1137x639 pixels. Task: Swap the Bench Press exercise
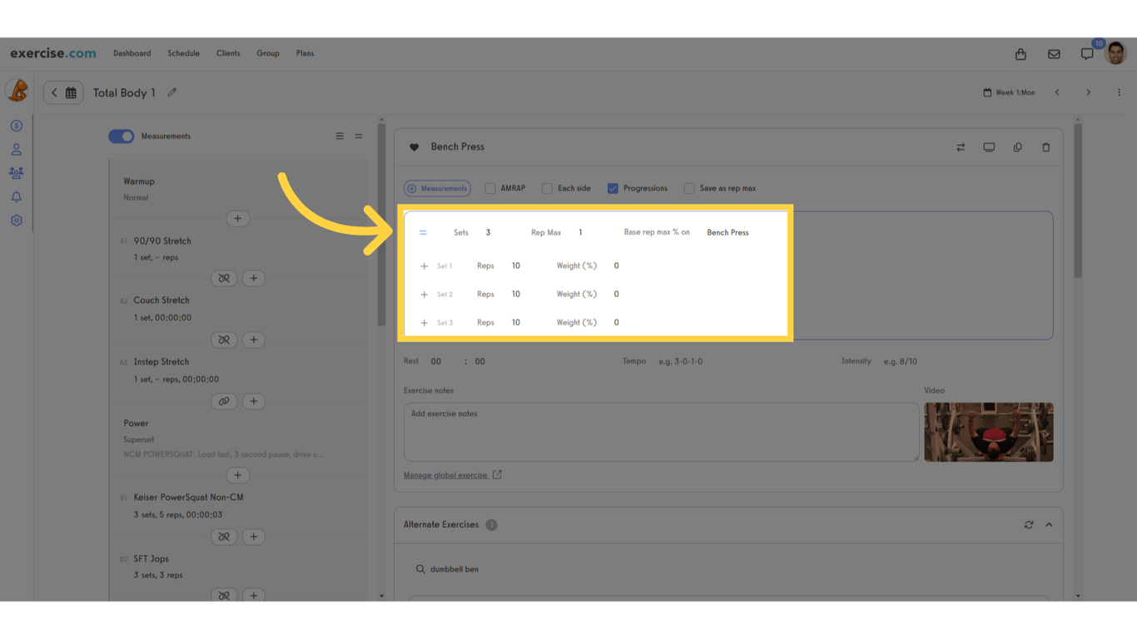pyautogui.click(x=961, y=146)
